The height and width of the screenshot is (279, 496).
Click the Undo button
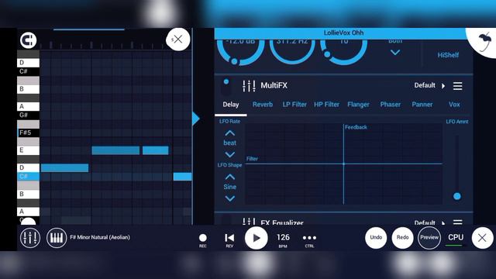pyautogui.click(x=376, y=238)
